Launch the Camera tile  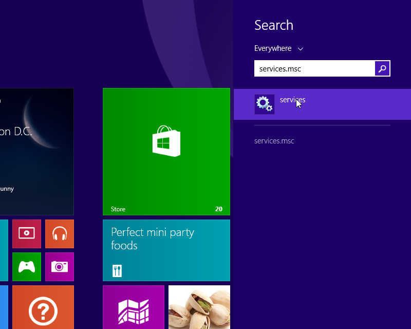pos(60,267)
